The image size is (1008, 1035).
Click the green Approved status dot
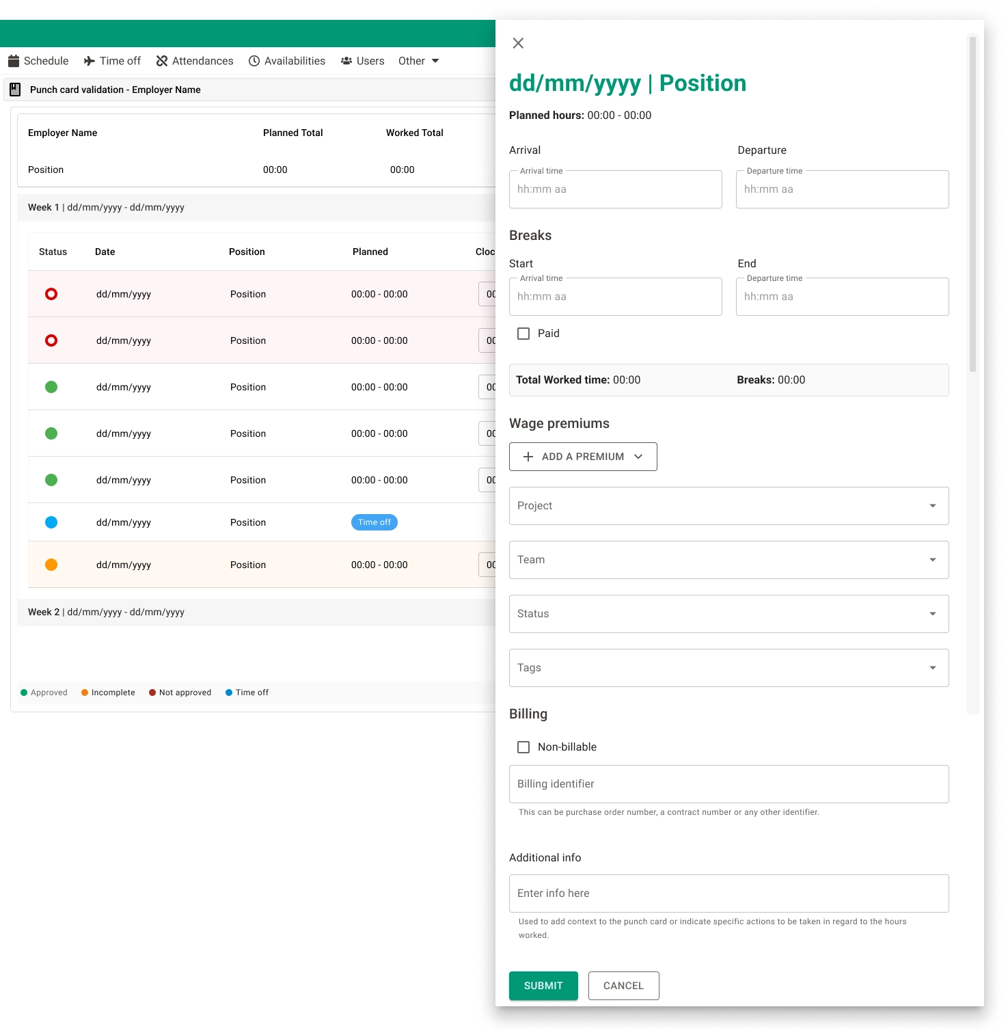(51, 386)
